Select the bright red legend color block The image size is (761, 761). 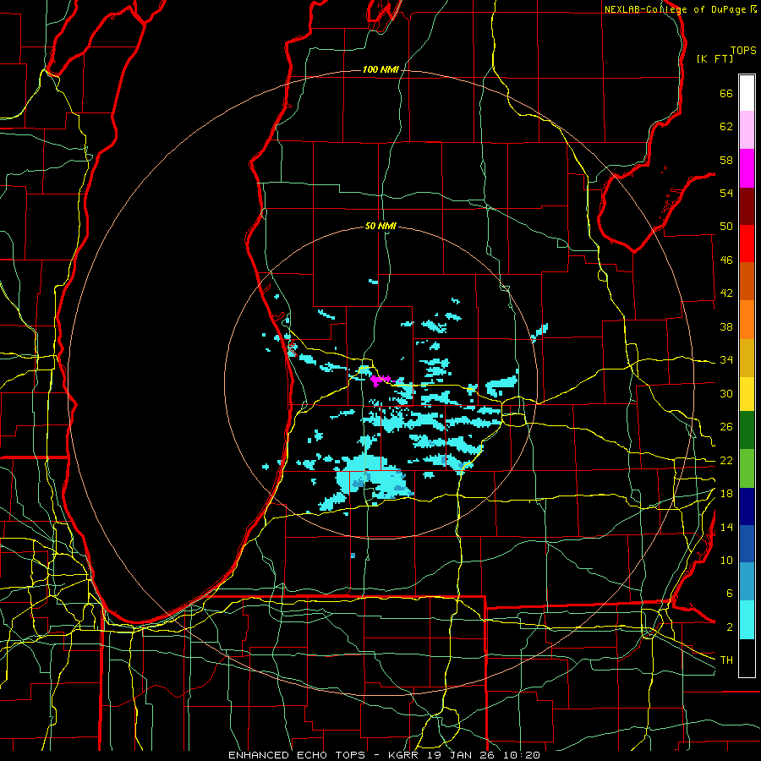pos(747,244)
